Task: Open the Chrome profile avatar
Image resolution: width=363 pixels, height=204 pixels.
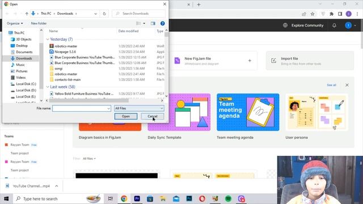Action: tap(349, 14)
